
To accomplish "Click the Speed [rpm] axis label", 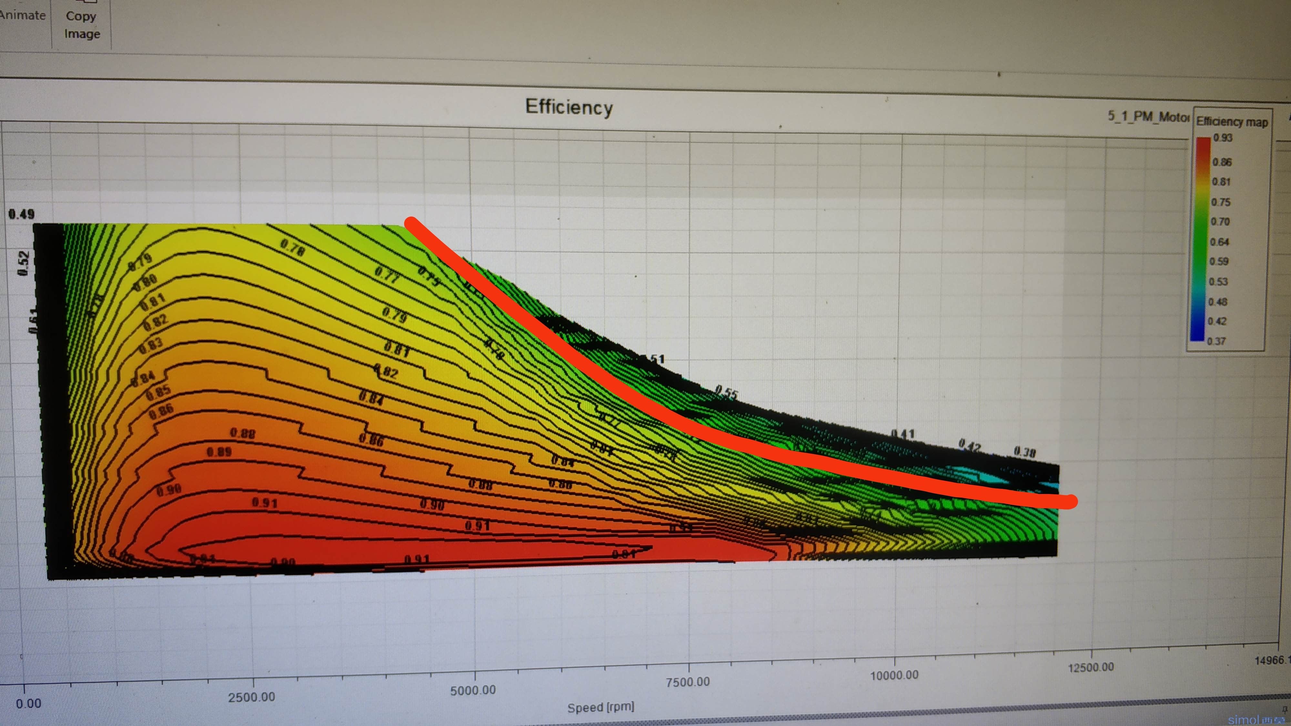I will pyautogui.click(x=601, y=707).
